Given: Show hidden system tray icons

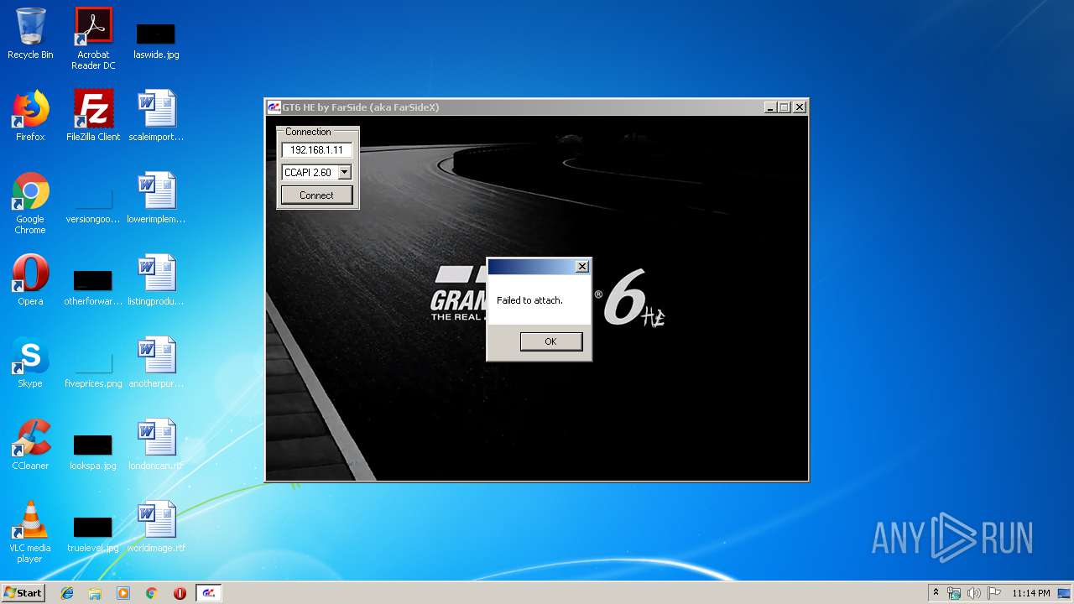Looking at the screenshot, I should (936, 593).
